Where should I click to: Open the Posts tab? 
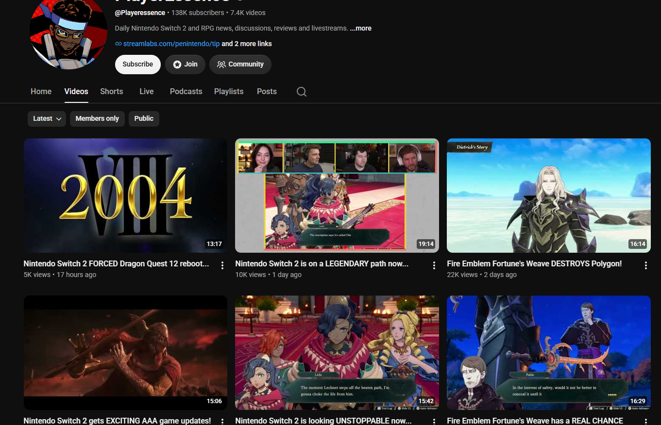click(x=267, y=91)
